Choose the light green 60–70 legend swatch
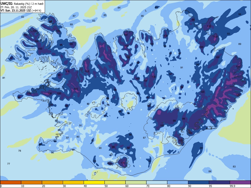Screen dimensions: 251x188 tap(136, 182)
